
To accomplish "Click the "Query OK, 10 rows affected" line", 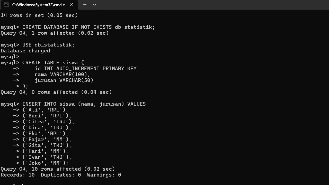I will [58, 169].
